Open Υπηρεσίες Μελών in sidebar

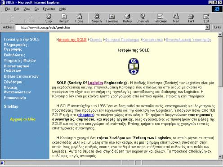click(x=20, y=61)
